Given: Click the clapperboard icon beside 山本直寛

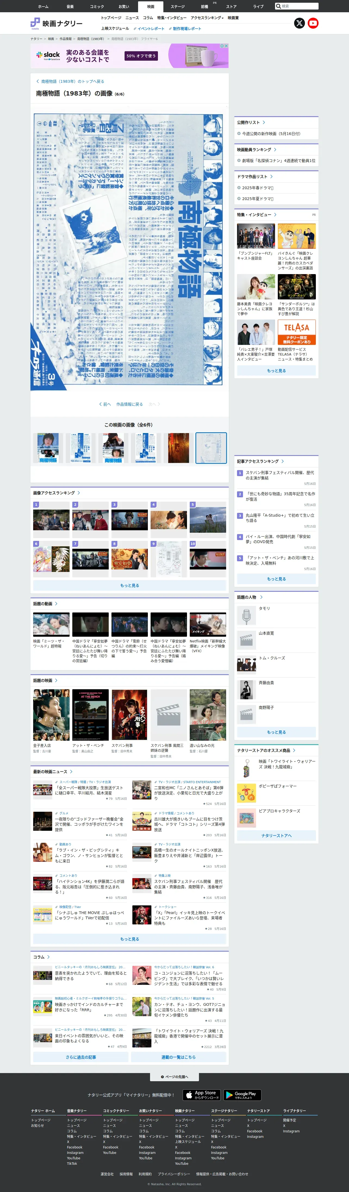Looking at the screenshot, I should point(246,641).
